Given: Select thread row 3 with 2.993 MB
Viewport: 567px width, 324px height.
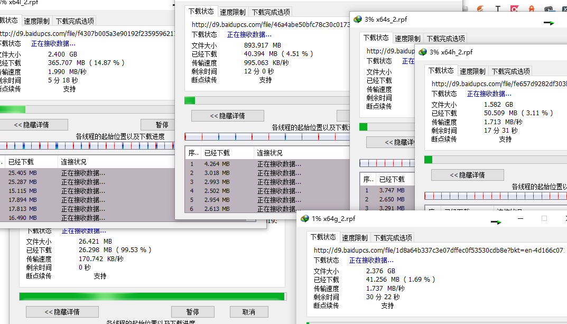Looking at the screenshot, I should point(267,182).
